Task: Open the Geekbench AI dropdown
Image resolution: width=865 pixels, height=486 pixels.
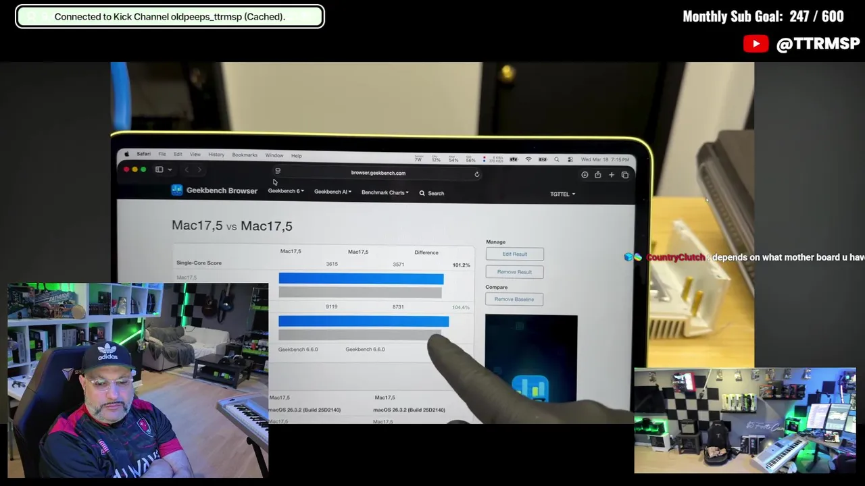Action: (332, 192)
